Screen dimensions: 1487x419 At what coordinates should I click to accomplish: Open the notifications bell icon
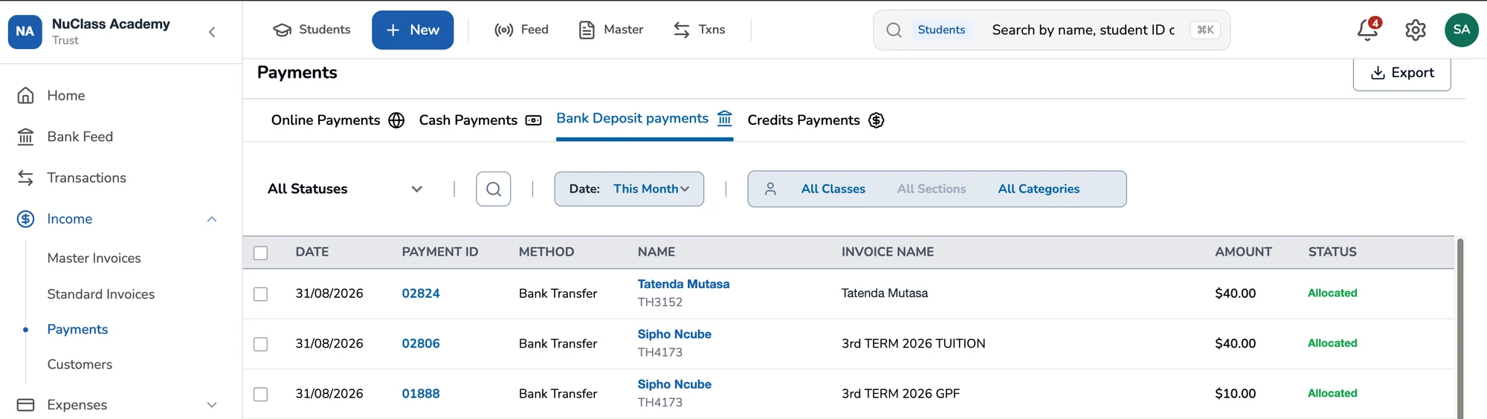point(1367,30)
